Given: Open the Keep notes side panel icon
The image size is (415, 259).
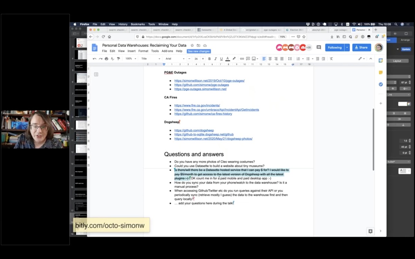Looking at the screenshot, I should click(381, 73).
